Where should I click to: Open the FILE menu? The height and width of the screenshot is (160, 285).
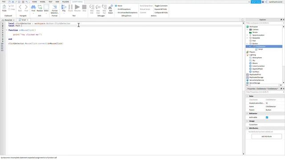(4, 2)
